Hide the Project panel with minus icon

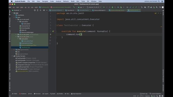point(47,10)
